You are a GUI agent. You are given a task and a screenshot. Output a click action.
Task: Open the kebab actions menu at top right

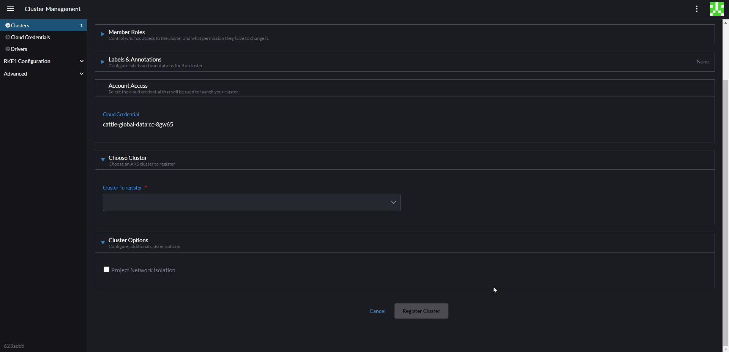[697, 9]
